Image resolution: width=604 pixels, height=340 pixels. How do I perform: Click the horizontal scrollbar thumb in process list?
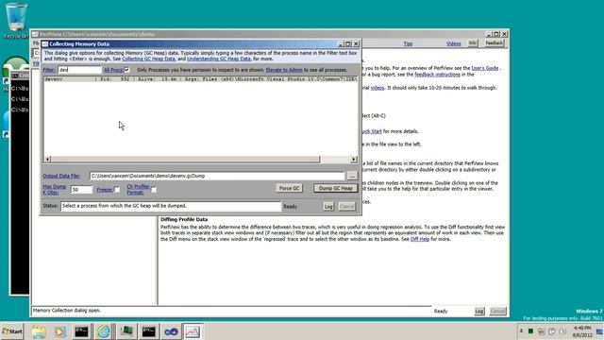(x=185, y=160)
